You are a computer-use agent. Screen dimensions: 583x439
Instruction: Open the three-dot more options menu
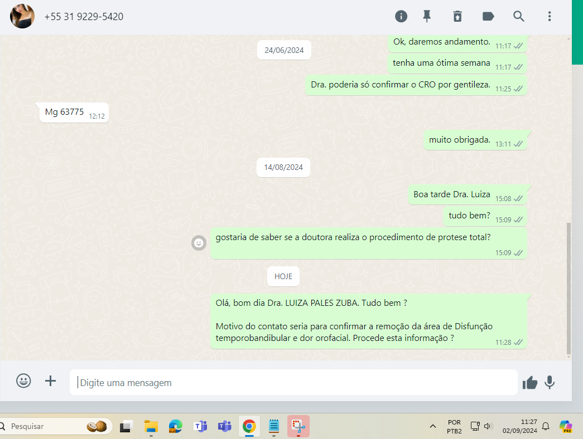click(x=550, y=16)
